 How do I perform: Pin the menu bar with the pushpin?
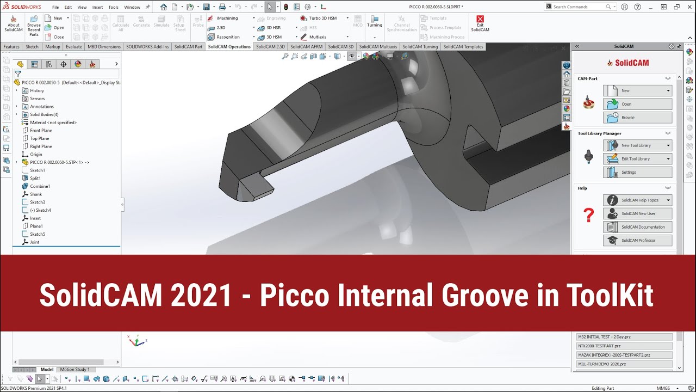147,7
